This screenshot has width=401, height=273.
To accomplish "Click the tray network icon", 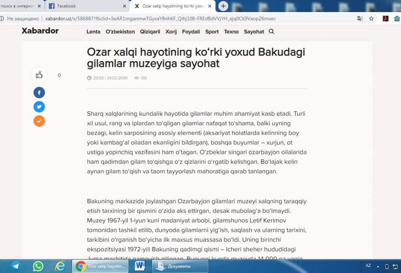I will [395, 266].
